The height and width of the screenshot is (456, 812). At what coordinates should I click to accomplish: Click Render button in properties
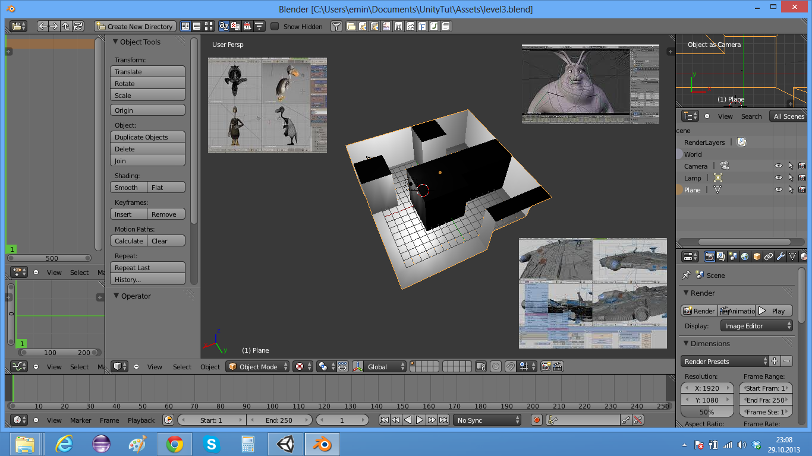[x=699, y=311]
